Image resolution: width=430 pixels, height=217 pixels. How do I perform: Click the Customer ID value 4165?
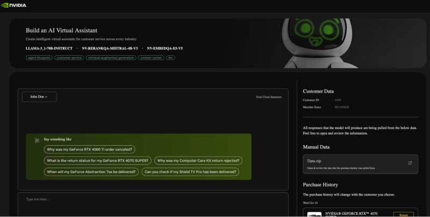click(x=338, y=100)
